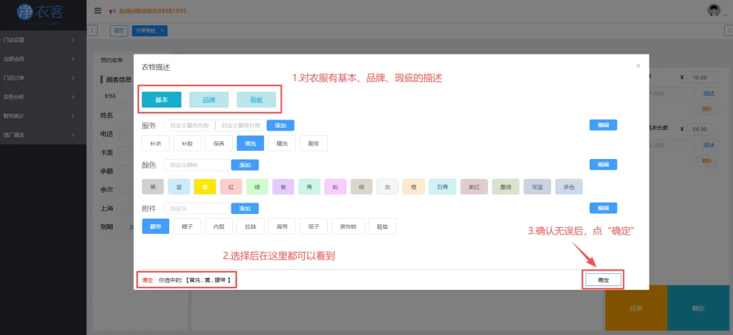Click 编辑 for the 颜色 section
This screenshot has width=733, height=335.
coord(603,164)
